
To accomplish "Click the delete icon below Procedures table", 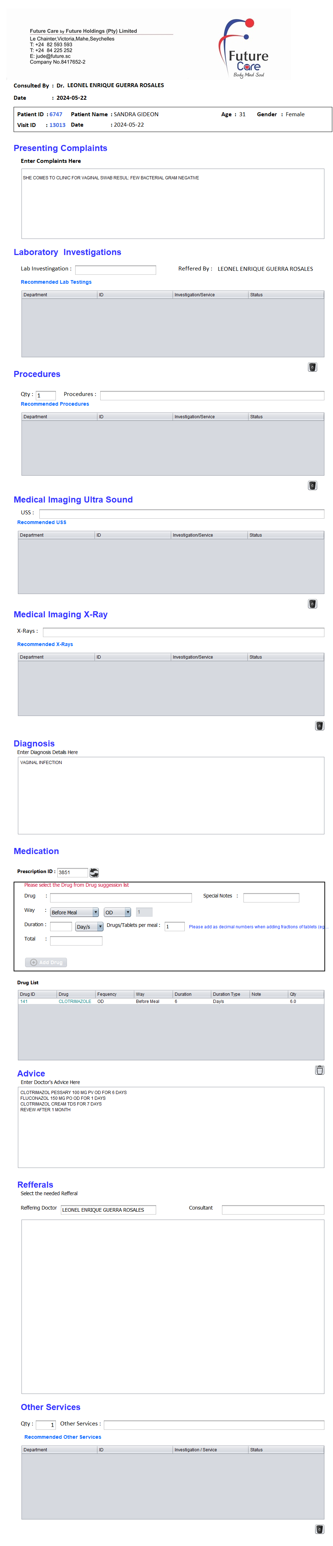I will [312, 485].
